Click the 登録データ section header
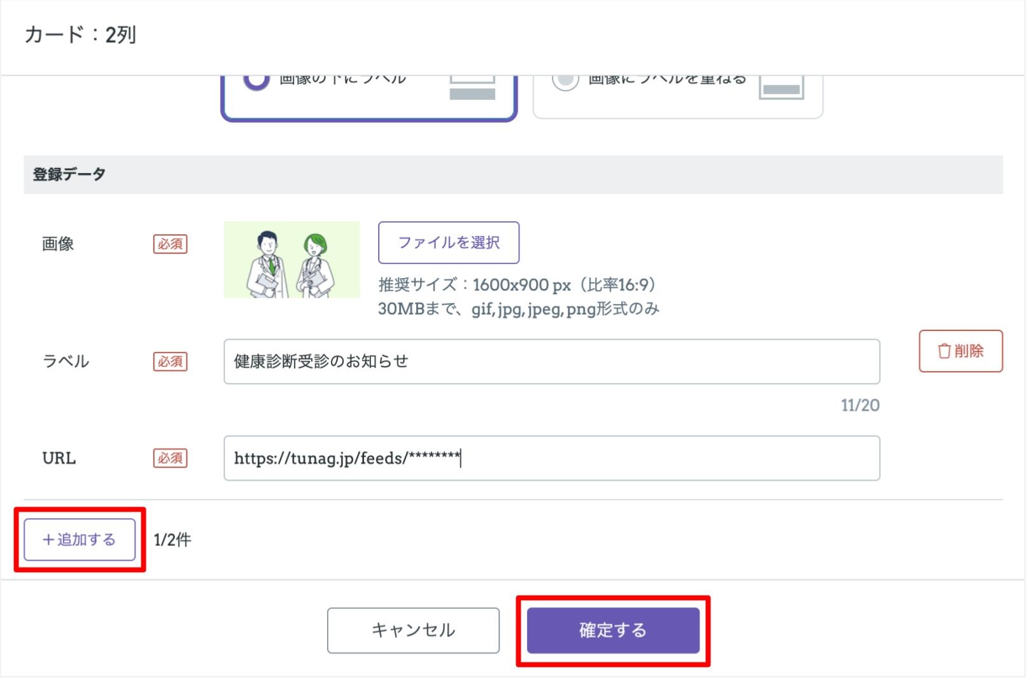 pos(513,174)
